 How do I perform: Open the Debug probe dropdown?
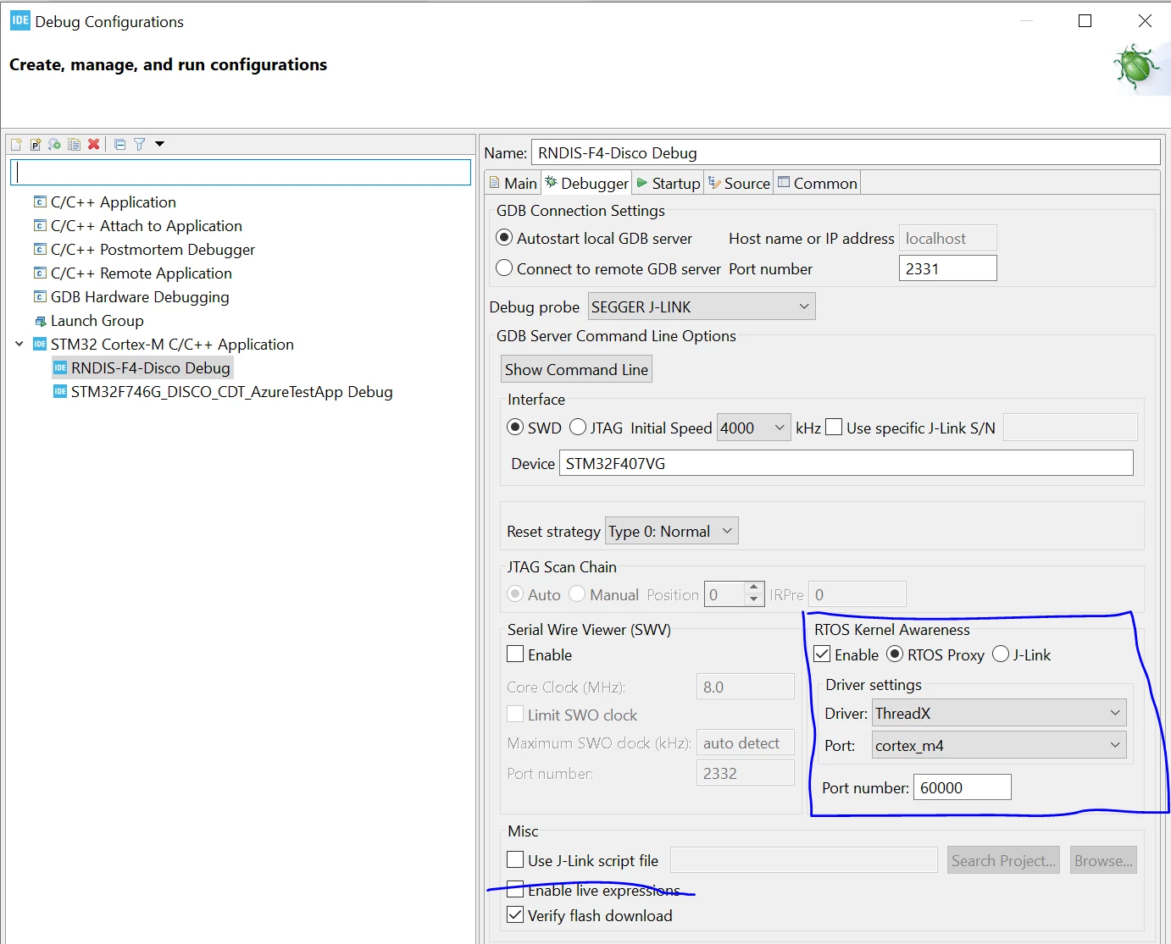coord(702,306)
